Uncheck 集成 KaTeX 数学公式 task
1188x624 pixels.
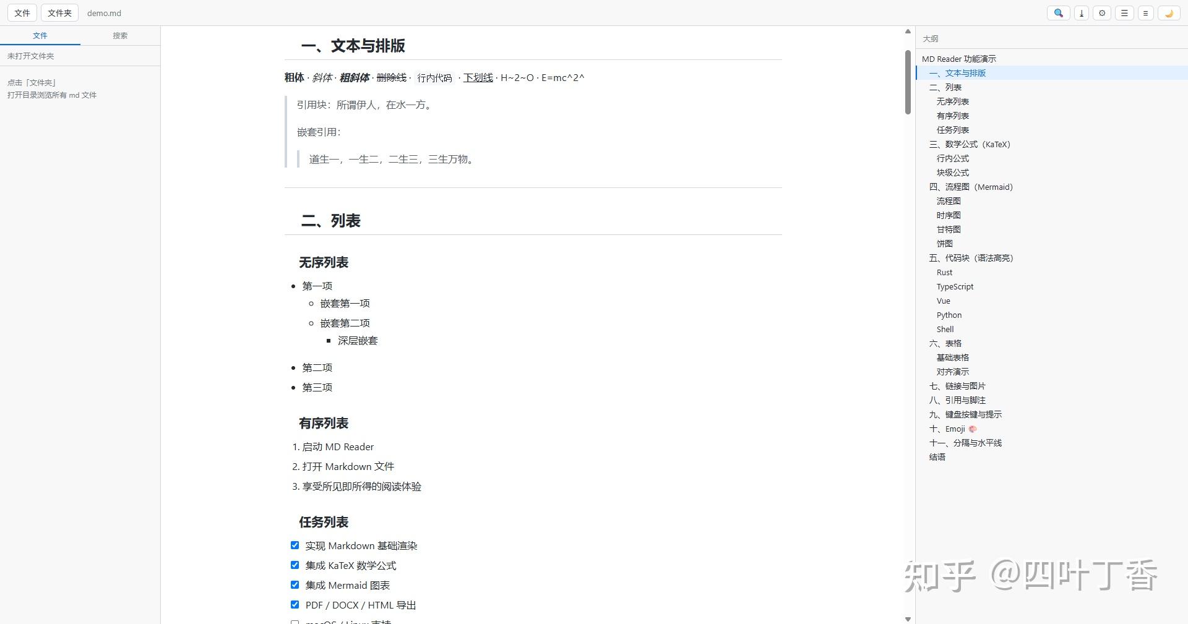point(295,565)
